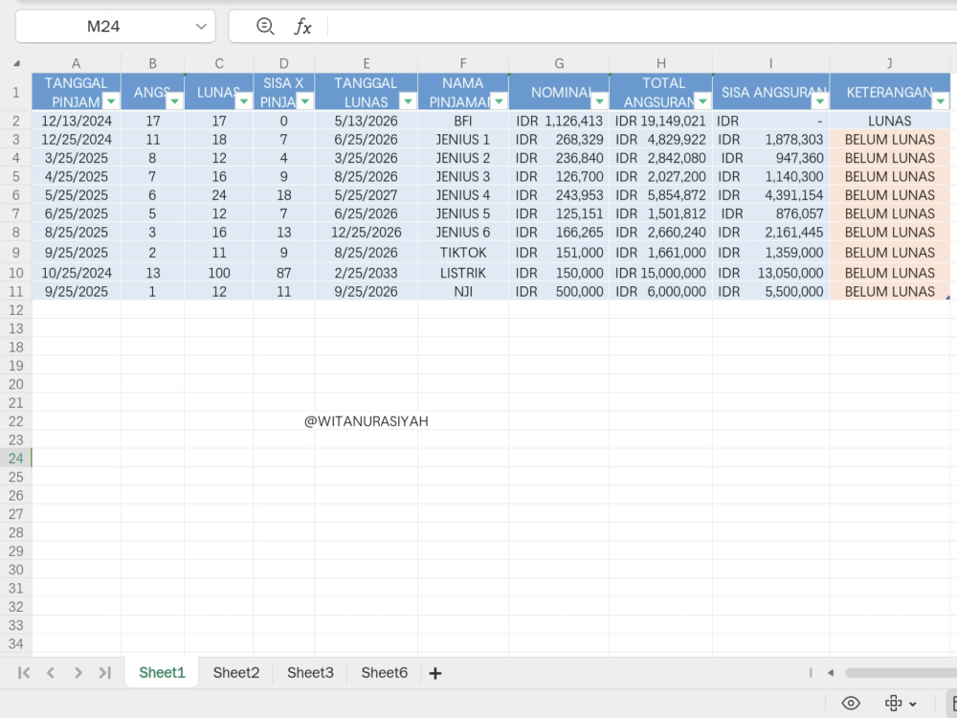Viewport: 957px width, 718px height.
Task: Click the value 100 in LUNAS column
Action: pos(219,272)
